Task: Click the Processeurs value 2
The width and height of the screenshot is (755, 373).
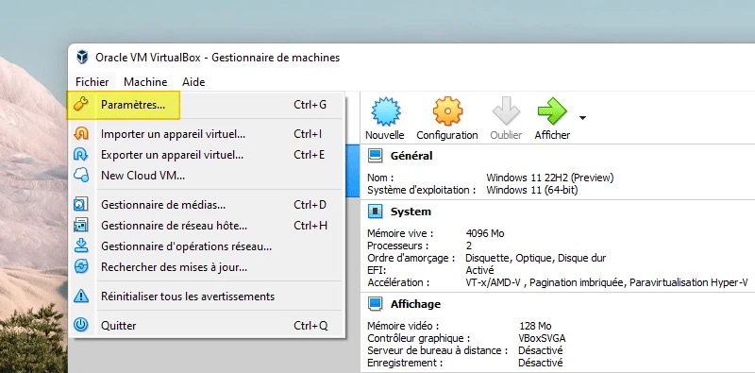Action: (x=468, y=246)
